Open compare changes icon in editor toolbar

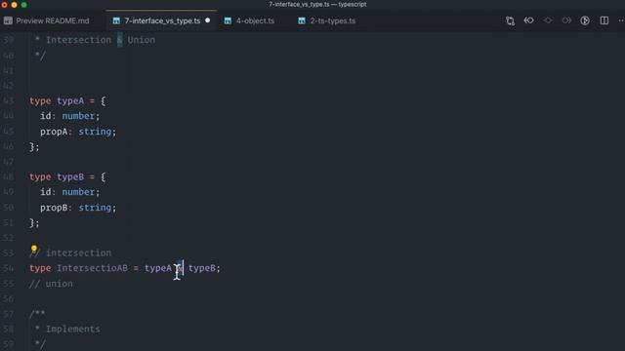510,20
